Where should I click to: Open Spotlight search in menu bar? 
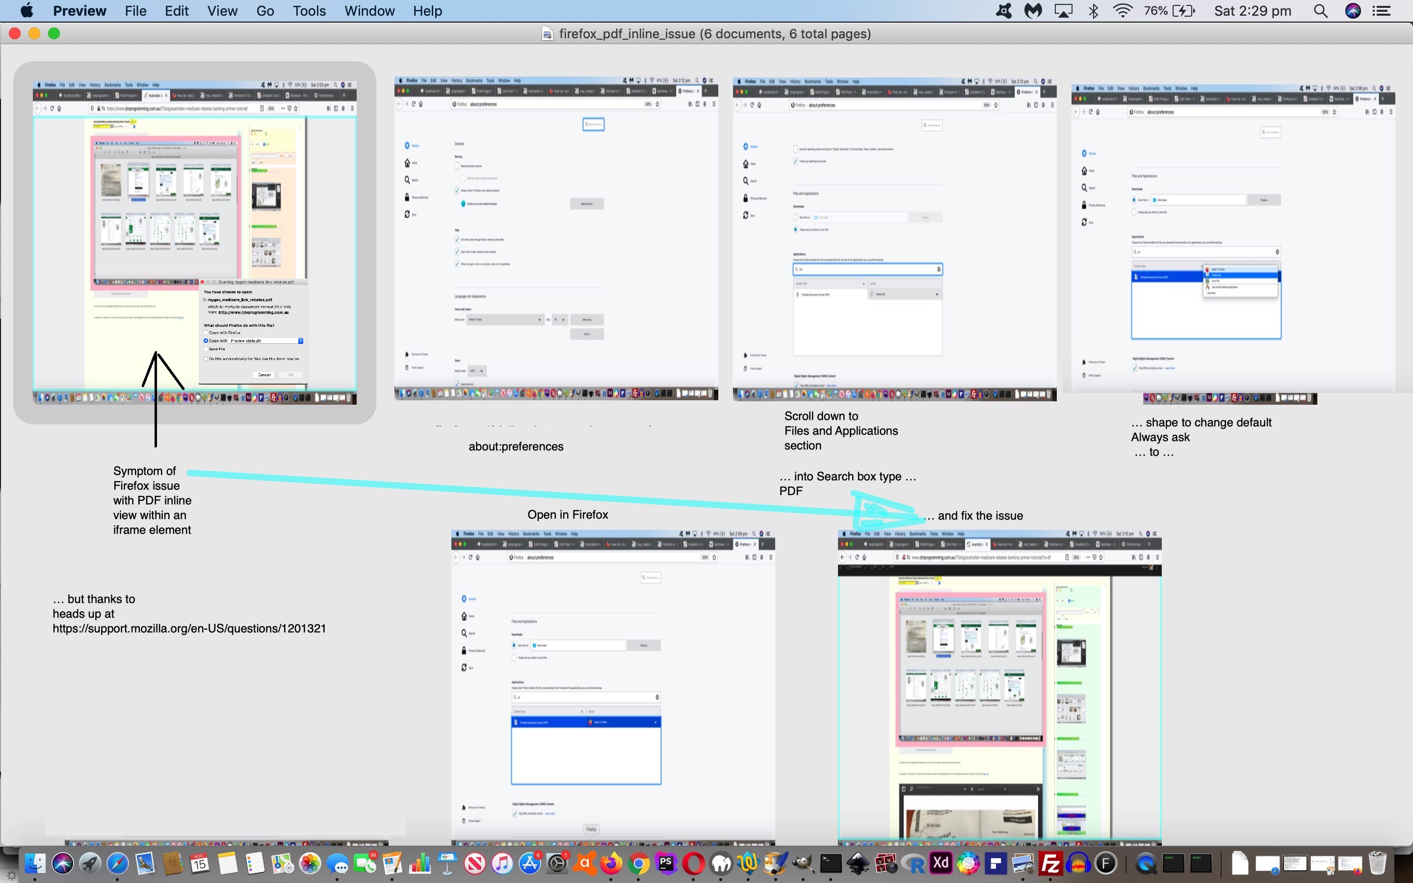(1321, 11)
